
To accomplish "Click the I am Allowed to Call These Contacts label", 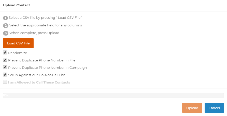I will [39, 82].
